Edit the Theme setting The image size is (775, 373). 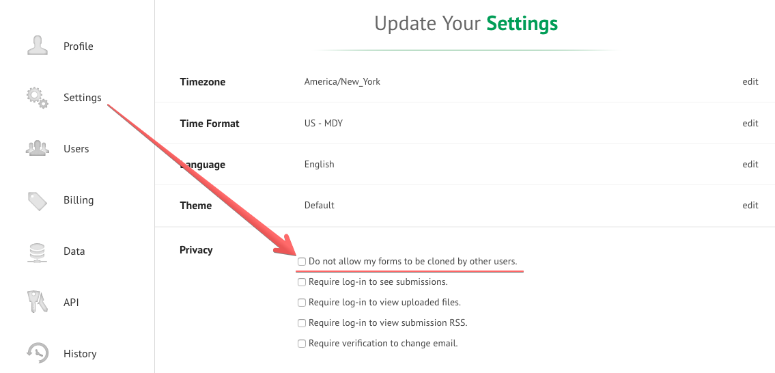(750, 206)
